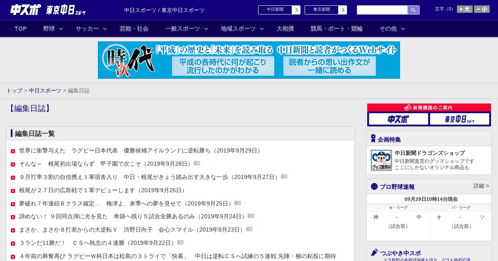Click the header search input field
The width and height of the screenshot is (498, 261).
382,10
